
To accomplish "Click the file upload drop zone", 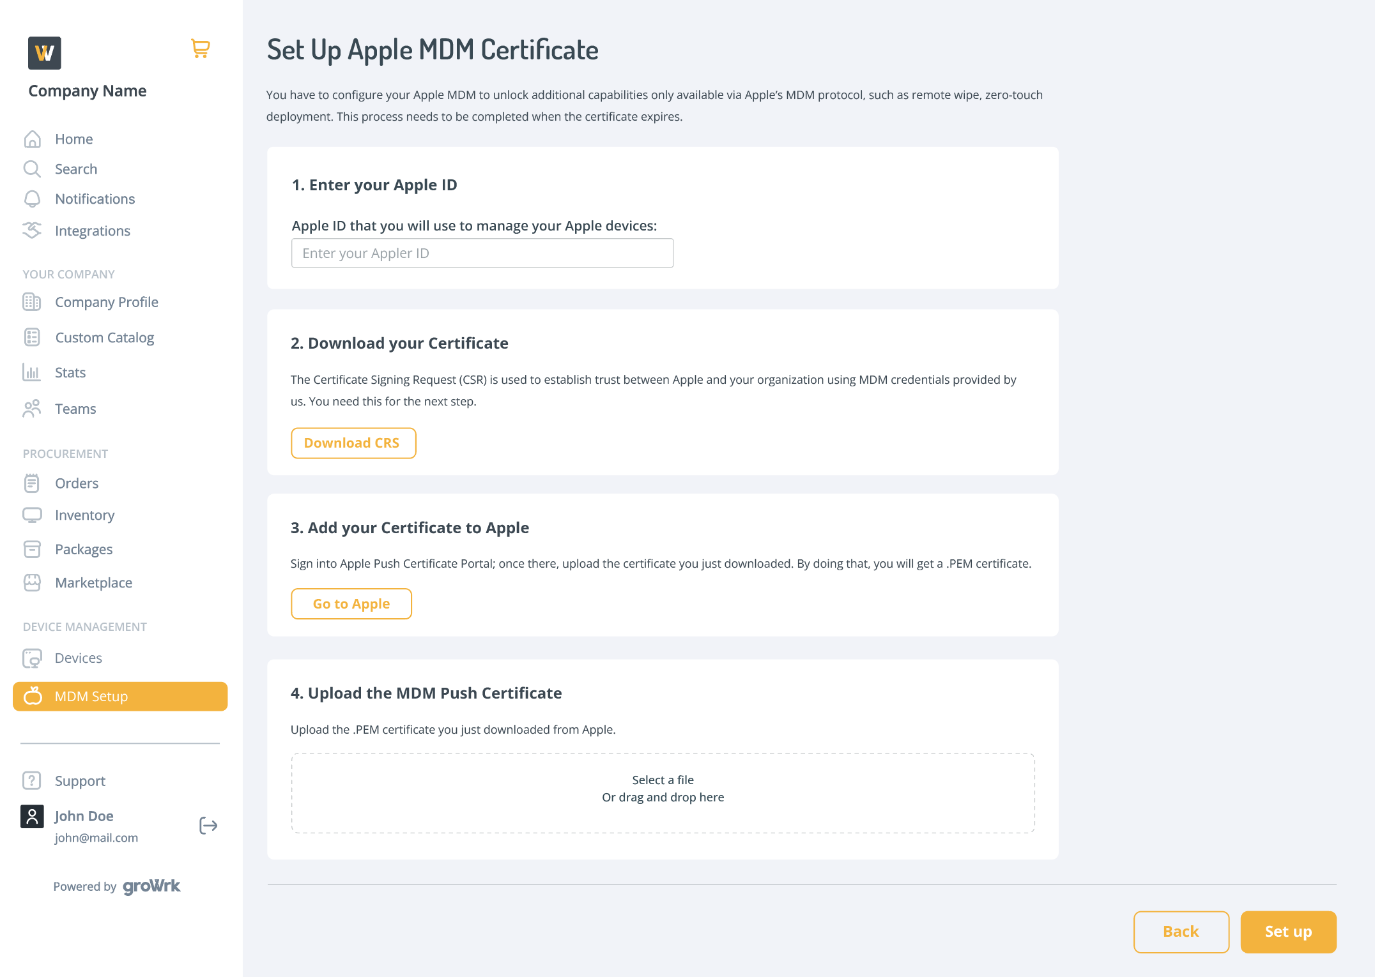I will pos(662,788).
